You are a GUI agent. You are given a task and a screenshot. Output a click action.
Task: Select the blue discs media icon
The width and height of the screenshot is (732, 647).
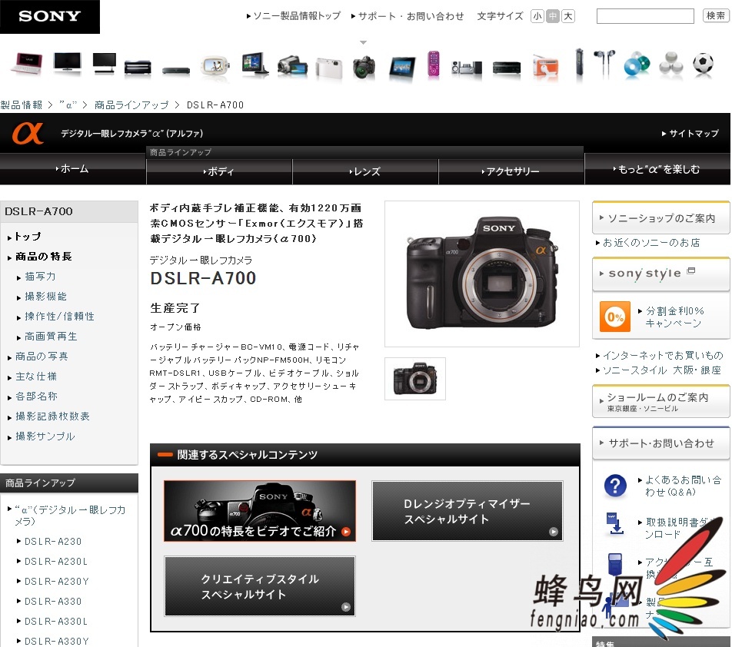pyautogui.click(x=637, y=64)
